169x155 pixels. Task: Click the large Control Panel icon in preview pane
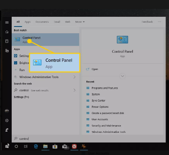click(x=122, y=39)
